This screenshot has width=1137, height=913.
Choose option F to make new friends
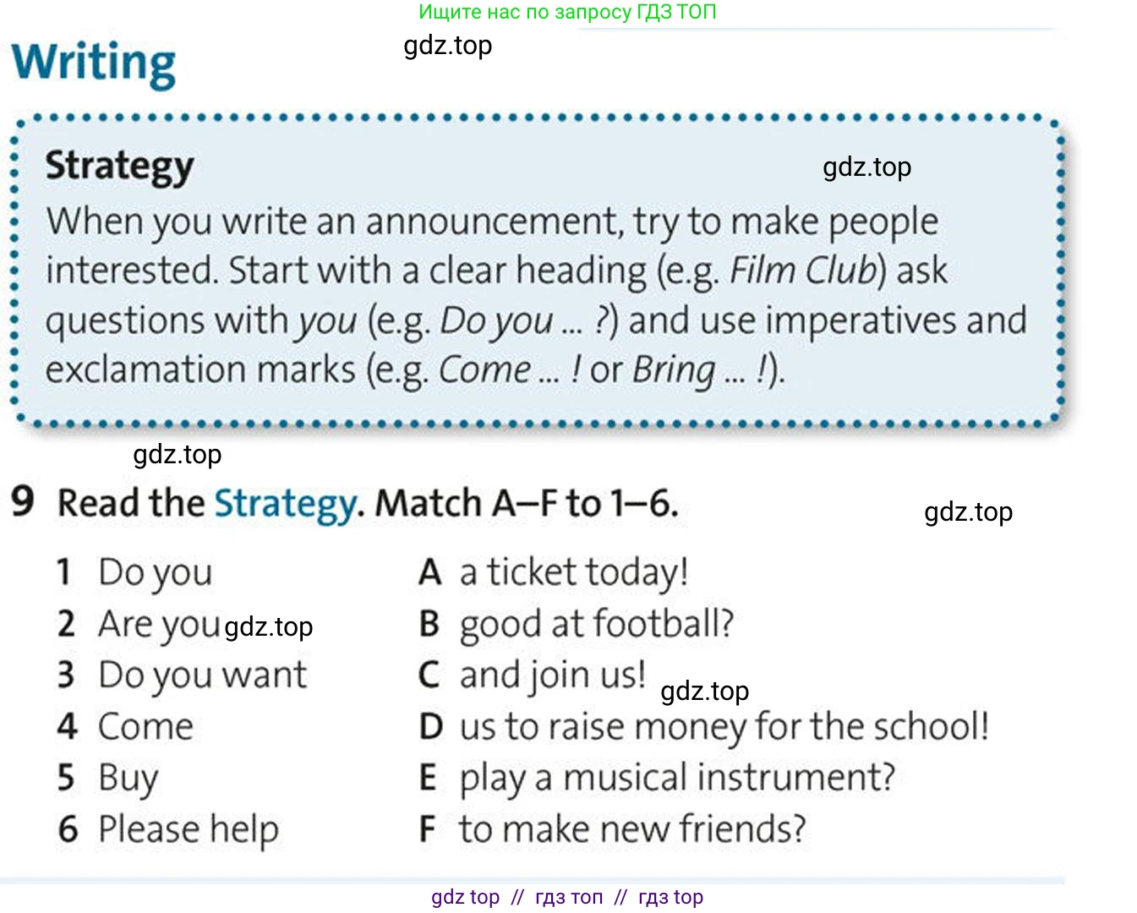pyautogui.click(x=612, y=829)
